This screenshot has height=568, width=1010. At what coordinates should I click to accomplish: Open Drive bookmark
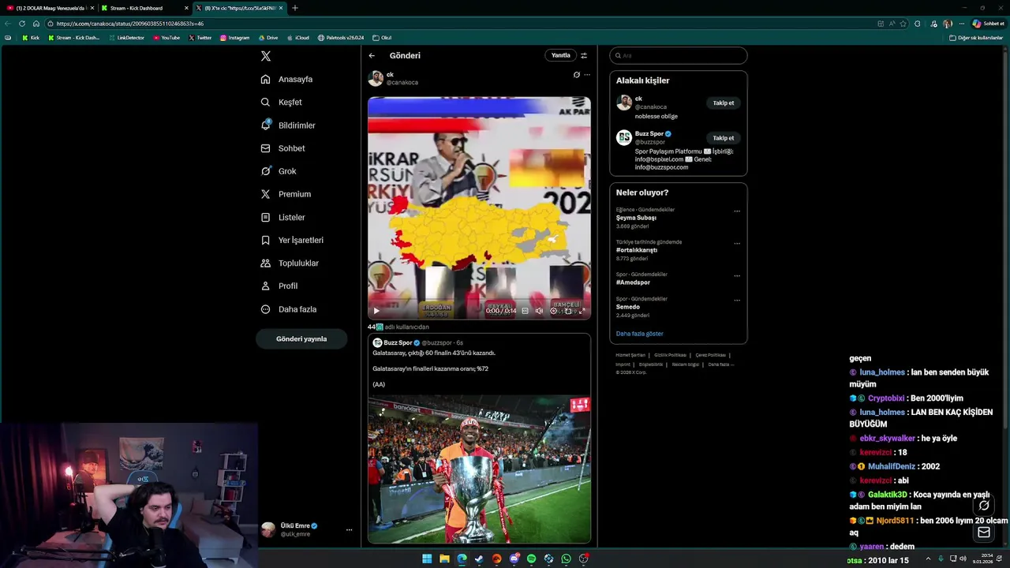tap(267, 38)
